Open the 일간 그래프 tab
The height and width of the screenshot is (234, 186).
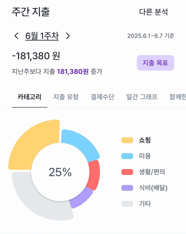(x=142, y=97)
